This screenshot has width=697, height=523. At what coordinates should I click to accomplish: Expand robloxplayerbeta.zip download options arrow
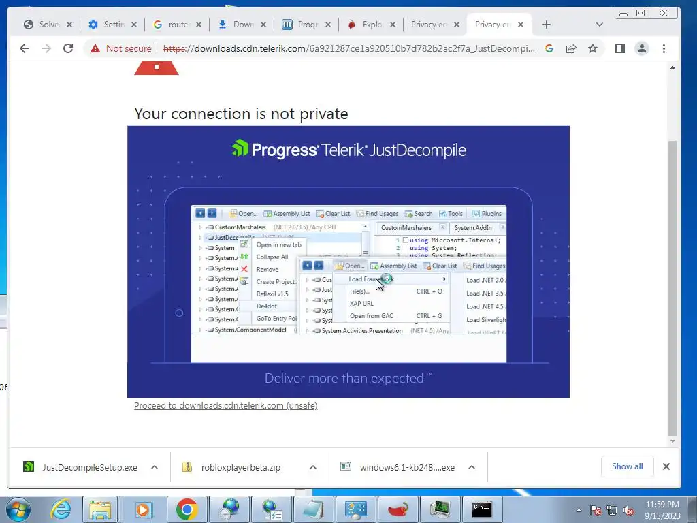313,467
